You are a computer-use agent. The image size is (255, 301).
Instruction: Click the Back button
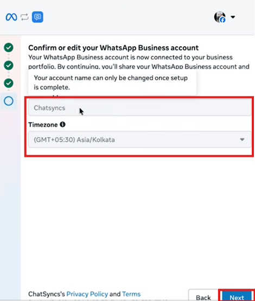[x=203, y=296]
